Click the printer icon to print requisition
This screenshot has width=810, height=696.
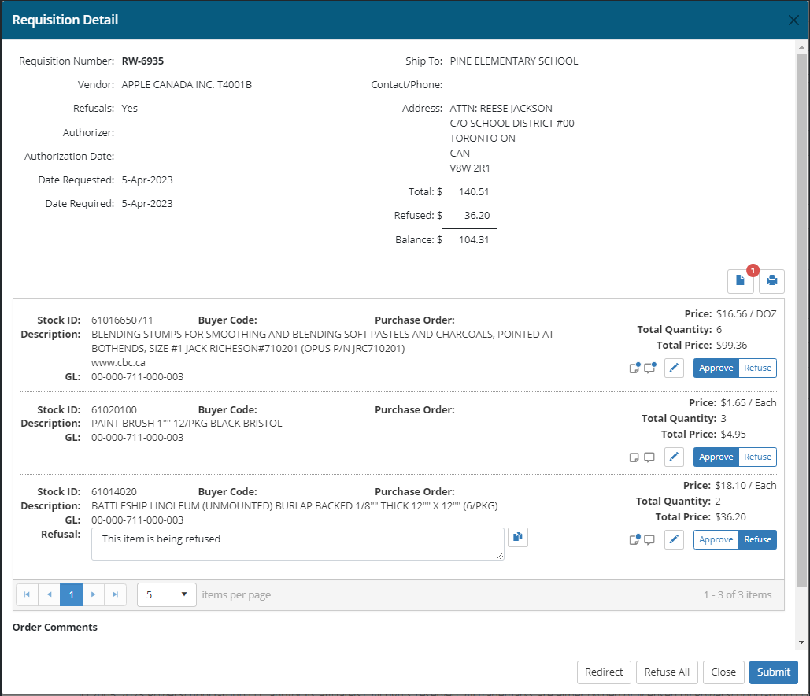pyautogui.click(x=771, y=281)
